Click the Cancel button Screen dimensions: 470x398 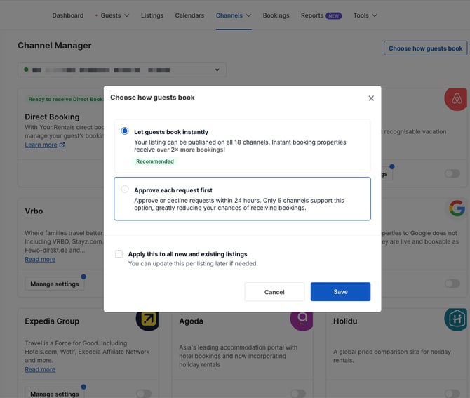[274, 292]
